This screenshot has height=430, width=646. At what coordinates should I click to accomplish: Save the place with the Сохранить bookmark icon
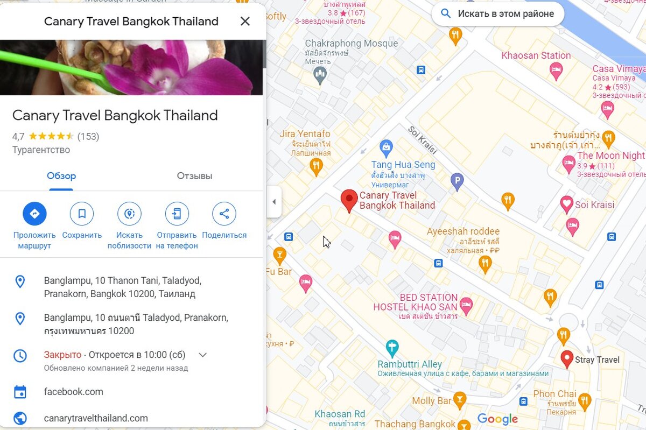point(82,214)
